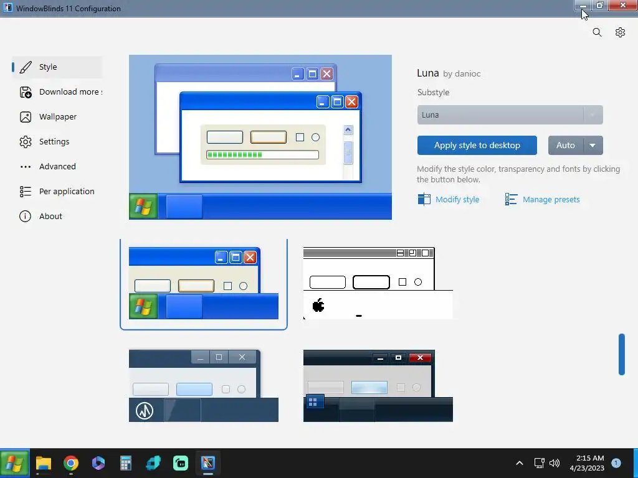Screen dimensions: 638x478
Task: Click the large Luna style preview
Action: click(x=260, y=138)
